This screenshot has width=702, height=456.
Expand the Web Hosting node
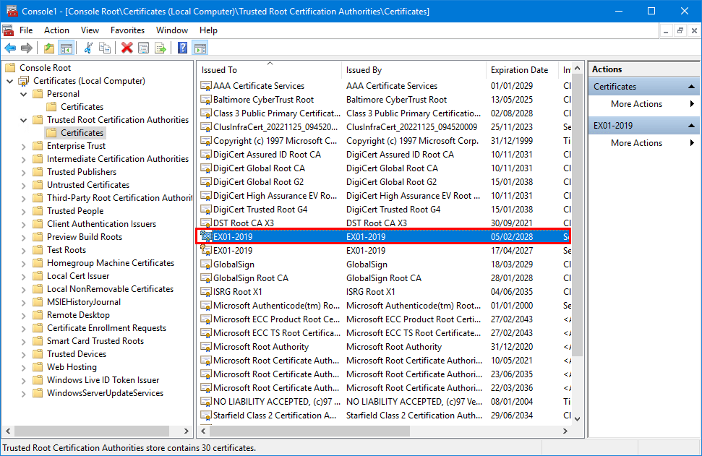(24, 367)
